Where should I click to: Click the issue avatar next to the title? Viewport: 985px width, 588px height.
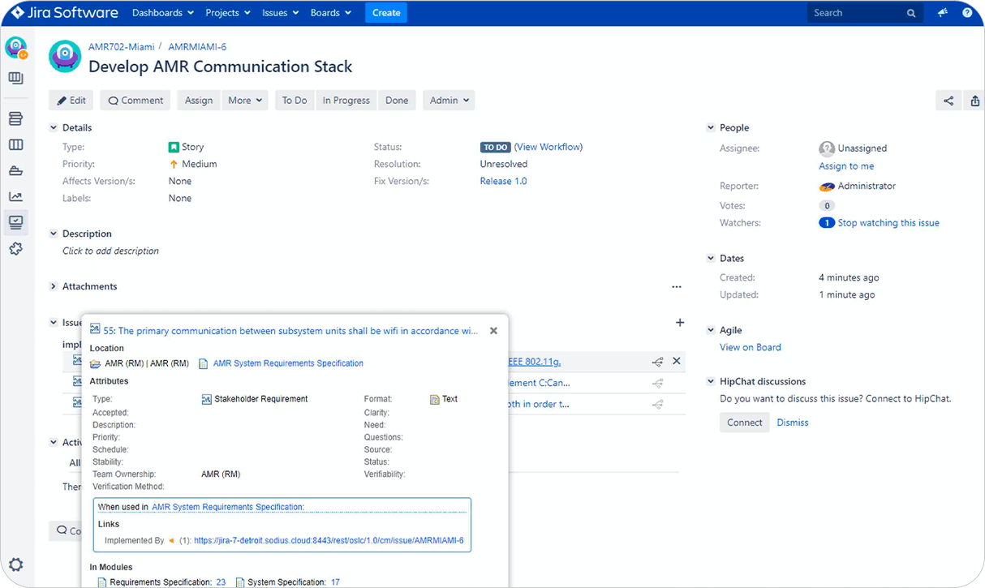[x=65, y=57]
